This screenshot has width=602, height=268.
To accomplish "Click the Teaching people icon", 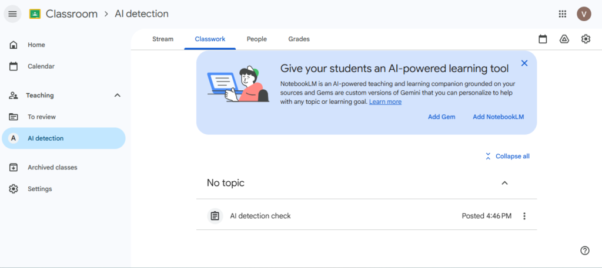I will pos(14,96).
